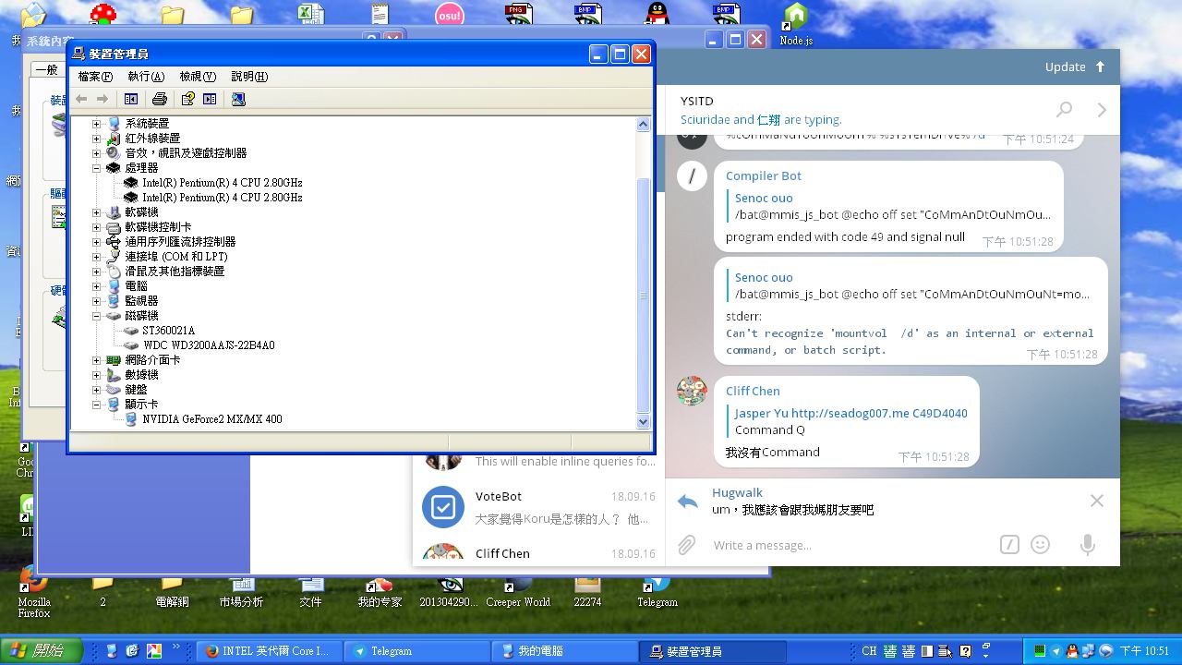Screen dimensions: 1182x665
Task: Click the microphone voice message icon
Action: tap(1088, 545)
